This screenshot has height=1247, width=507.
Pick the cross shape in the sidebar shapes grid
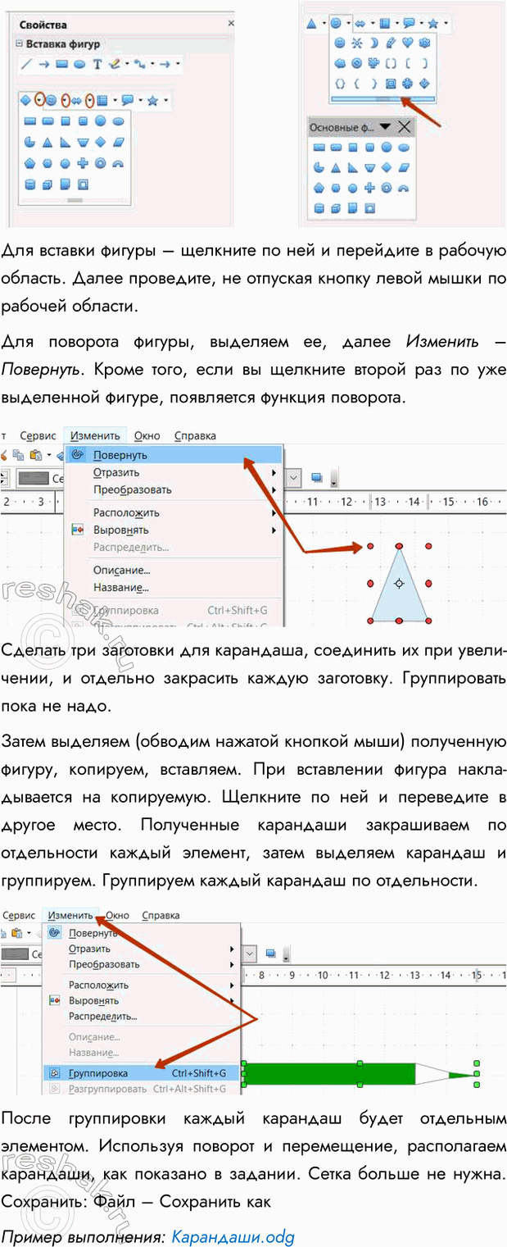point(83,162)
